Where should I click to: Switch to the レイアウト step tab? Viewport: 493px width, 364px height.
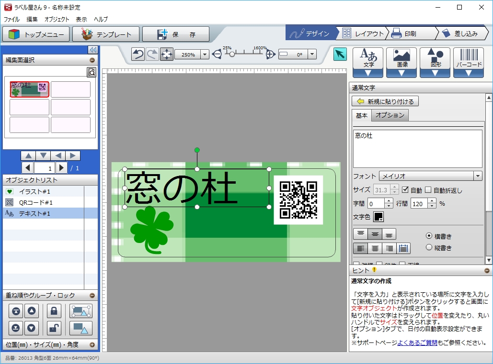click(363, 33)
